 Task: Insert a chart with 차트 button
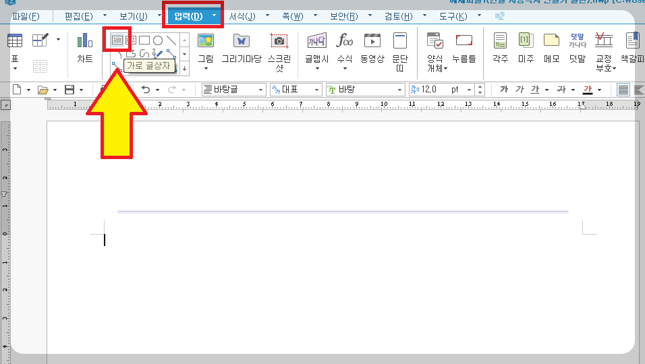pos(85,48)
